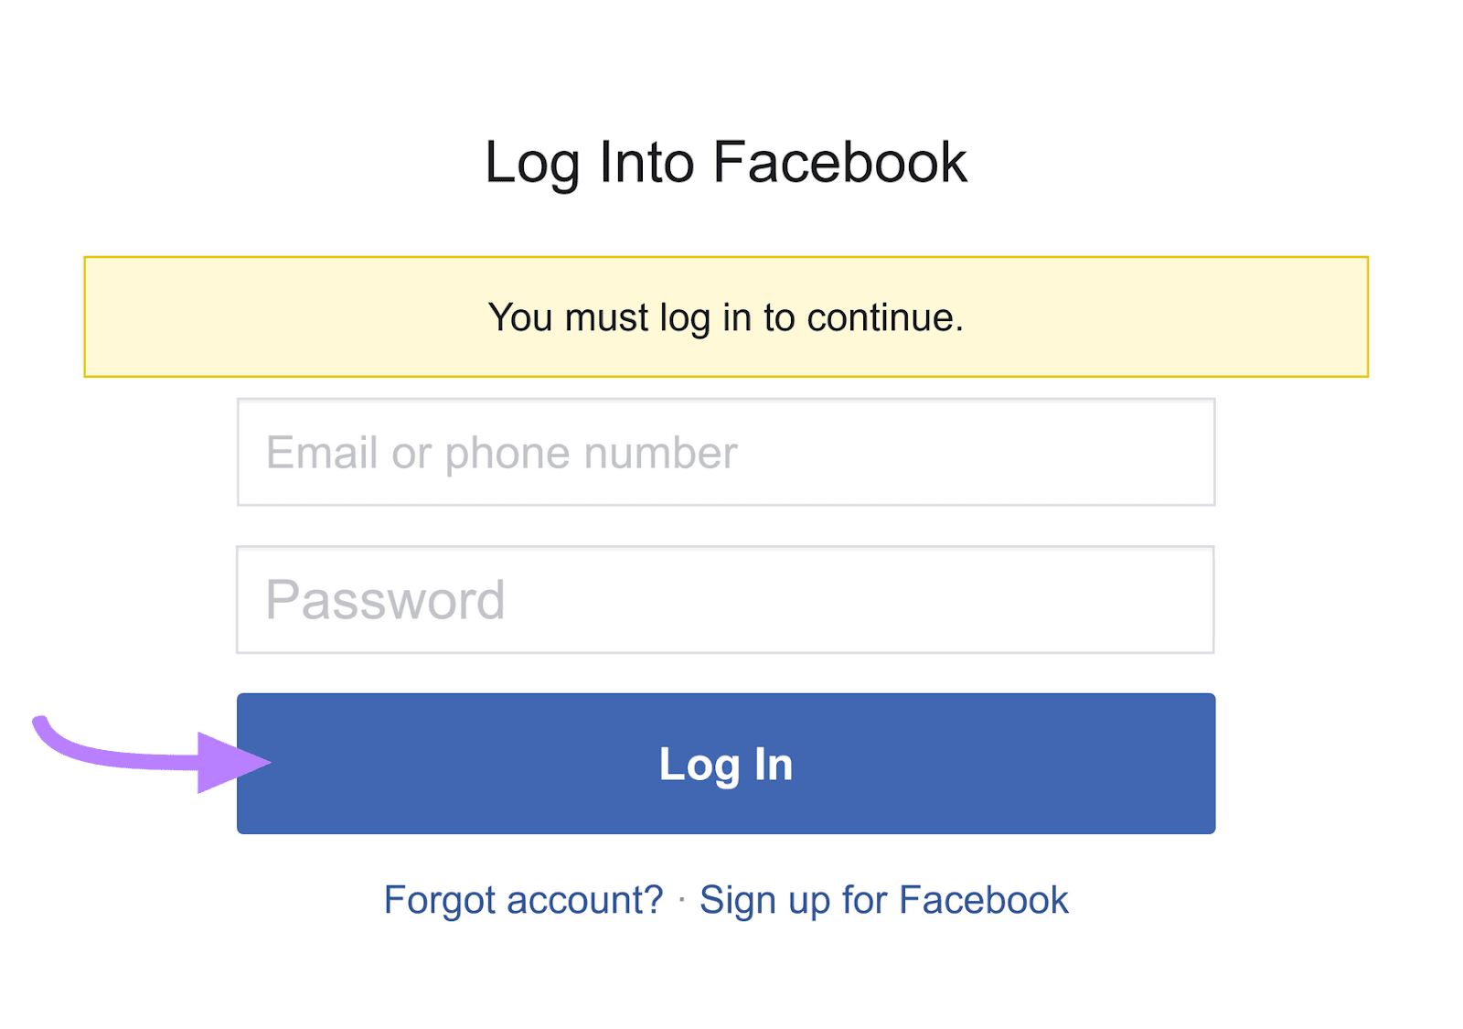Click Sign up for Facebook to register
The image size is (1463, 1029).
[x=883, y=899]
